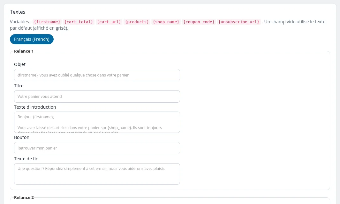Click the Texte de fin label
This screenshot has width=340, height=204.
click(26, 159)
